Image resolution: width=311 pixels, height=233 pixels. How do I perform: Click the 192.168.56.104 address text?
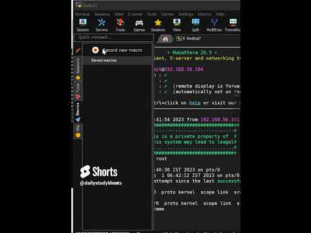[x=184, y=69]
